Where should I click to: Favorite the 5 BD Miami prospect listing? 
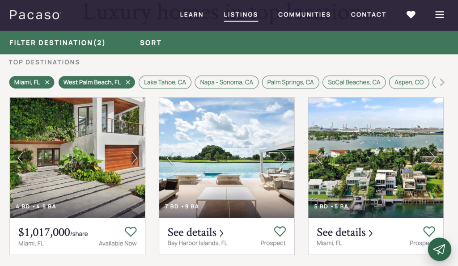pyautogui.click(x=429, y=232)
